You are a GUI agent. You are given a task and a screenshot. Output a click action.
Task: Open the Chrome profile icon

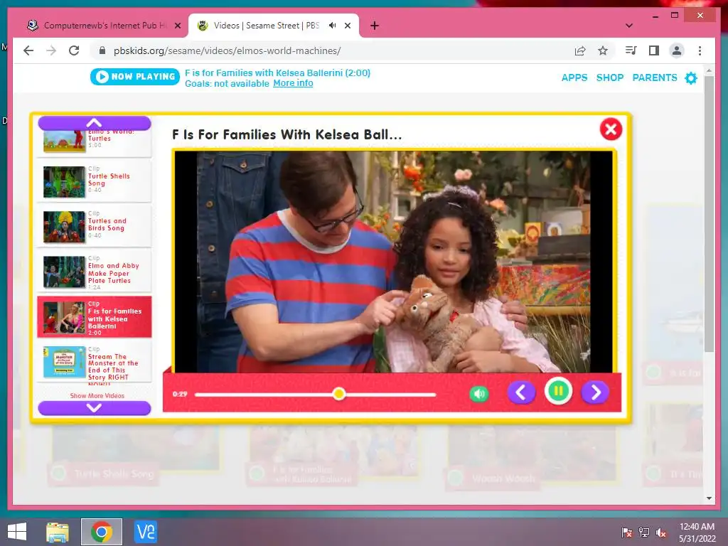coord(677,50)
